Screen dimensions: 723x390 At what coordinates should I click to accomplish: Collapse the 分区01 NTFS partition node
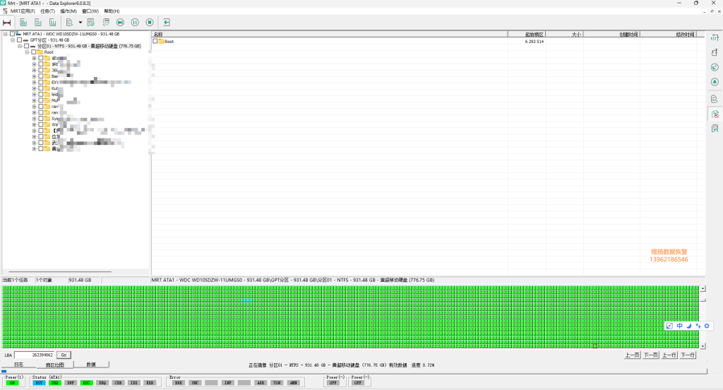coord(20,46)
